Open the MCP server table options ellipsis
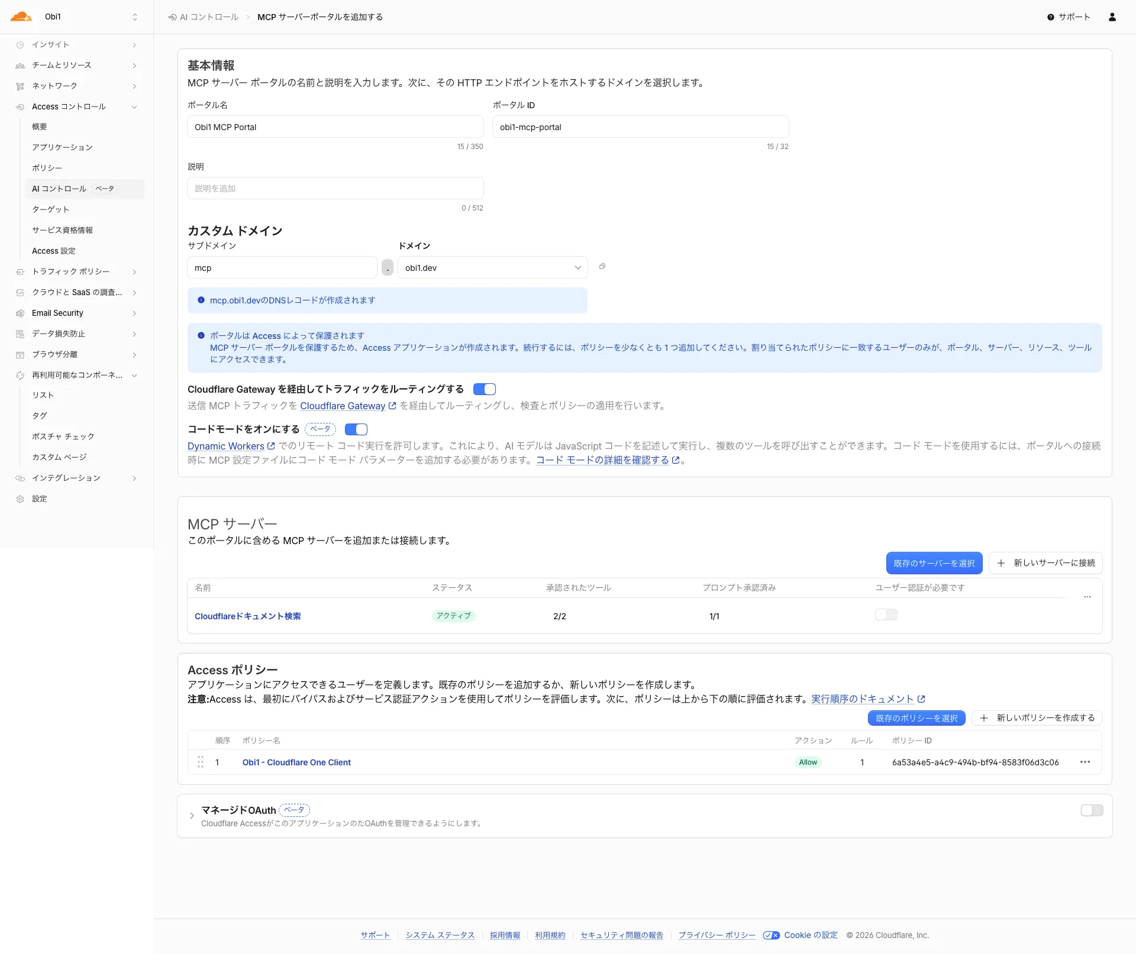 [1087, 597]
